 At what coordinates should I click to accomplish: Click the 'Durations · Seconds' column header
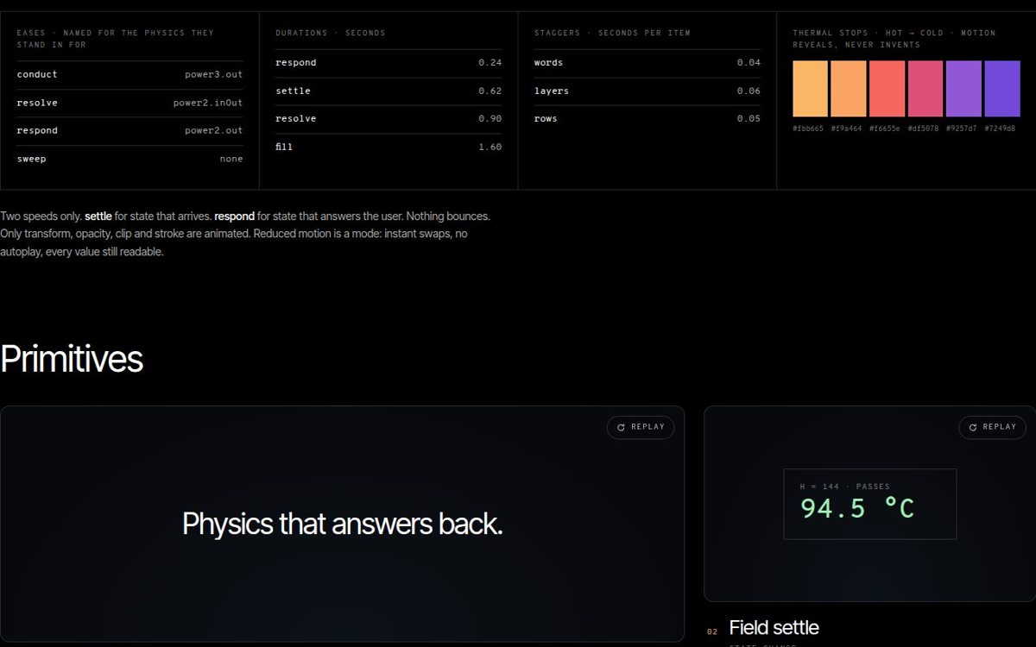click(331, 33)
